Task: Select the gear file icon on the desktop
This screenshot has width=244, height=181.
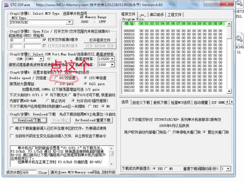Action: [239, 39]
